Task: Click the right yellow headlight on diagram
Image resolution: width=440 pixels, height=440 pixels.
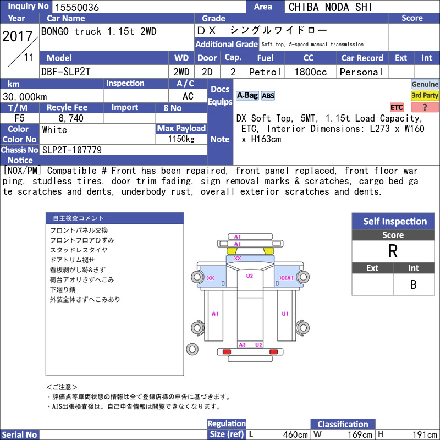Action: coord(268,251)
